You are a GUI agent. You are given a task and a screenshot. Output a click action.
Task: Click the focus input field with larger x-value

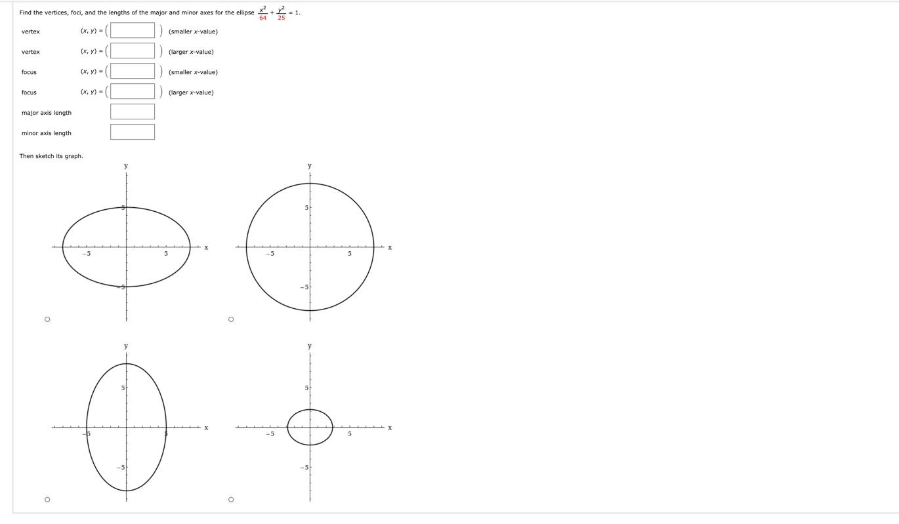coord(131,91)
